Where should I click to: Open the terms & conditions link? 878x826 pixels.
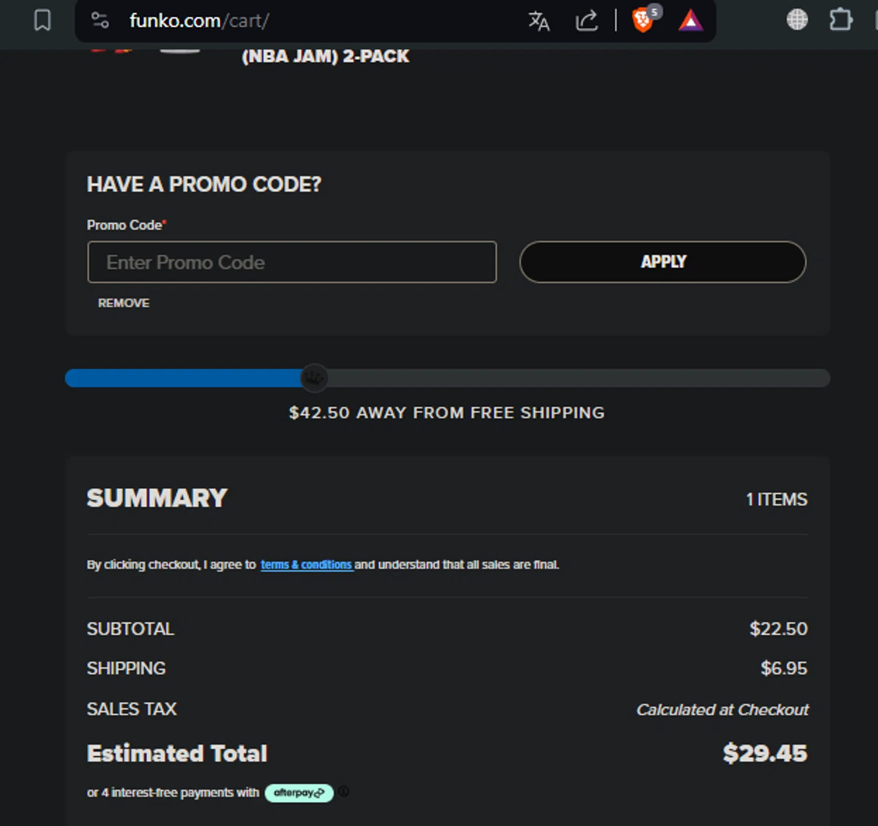click(306, 564)
